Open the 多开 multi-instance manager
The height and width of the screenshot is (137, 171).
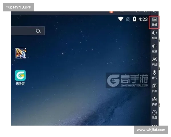tap(154, 87)
